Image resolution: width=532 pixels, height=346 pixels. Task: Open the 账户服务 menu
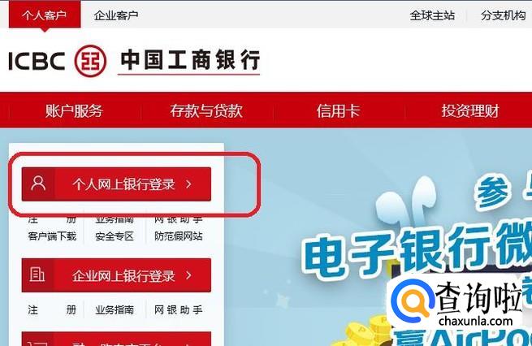click(x=74, y=110)
